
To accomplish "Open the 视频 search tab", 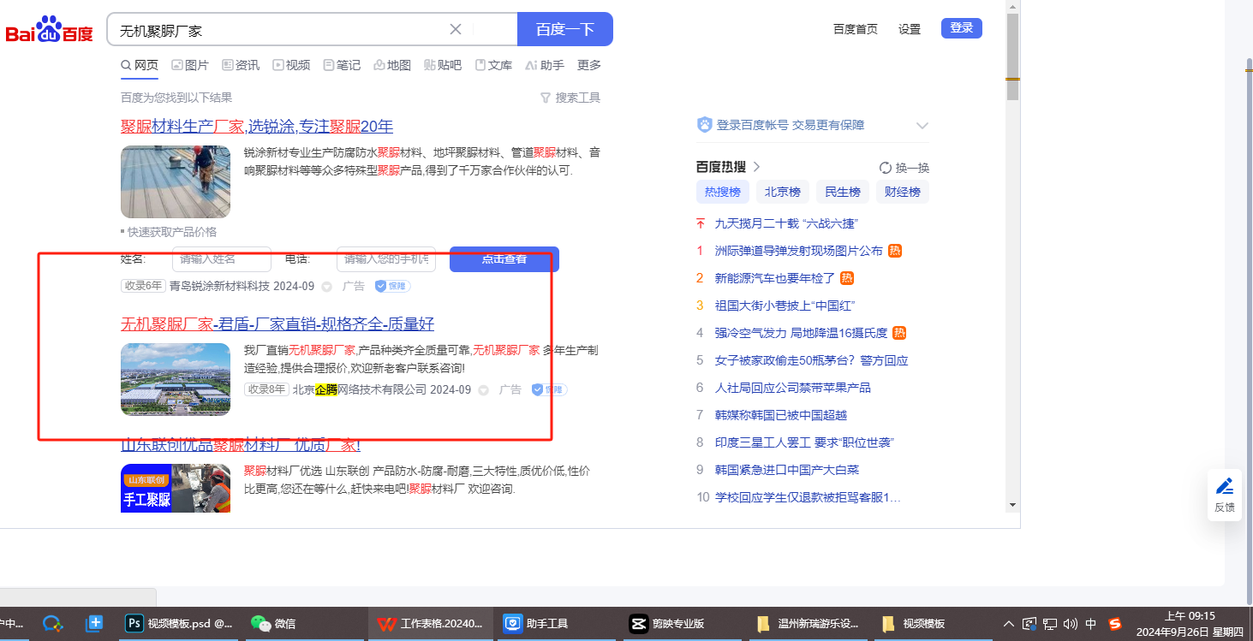I will (x=291, y=65).
